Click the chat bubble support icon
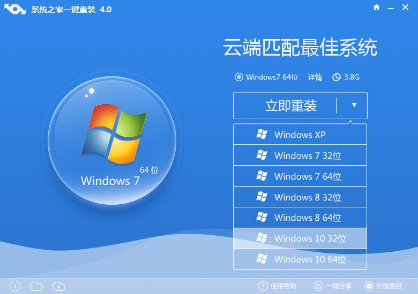Viewport: 418px width, 294px height. tap(369, 286)
